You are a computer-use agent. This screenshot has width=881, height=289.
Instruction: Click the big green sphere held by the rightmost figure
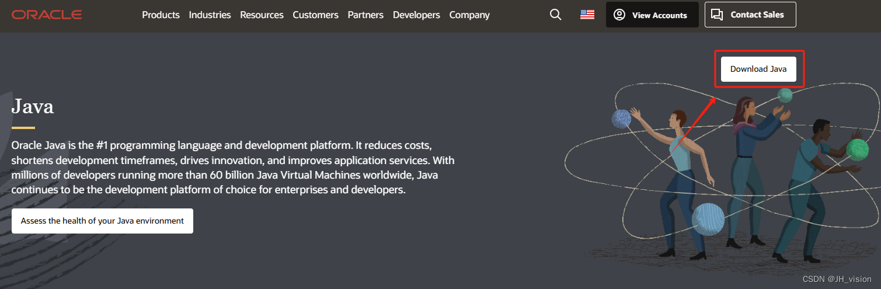pyautogui.click(x=857, y=149)
